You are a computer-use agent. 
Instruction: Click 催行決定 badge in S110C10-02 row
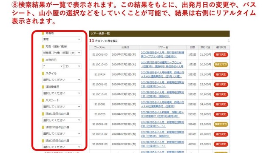221,134
